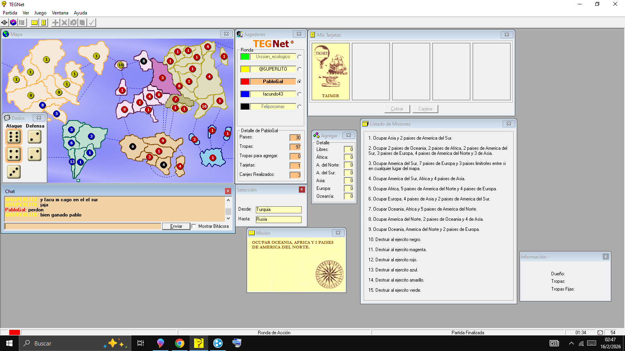Select the facundo43 radio button

tap(299, 94)
